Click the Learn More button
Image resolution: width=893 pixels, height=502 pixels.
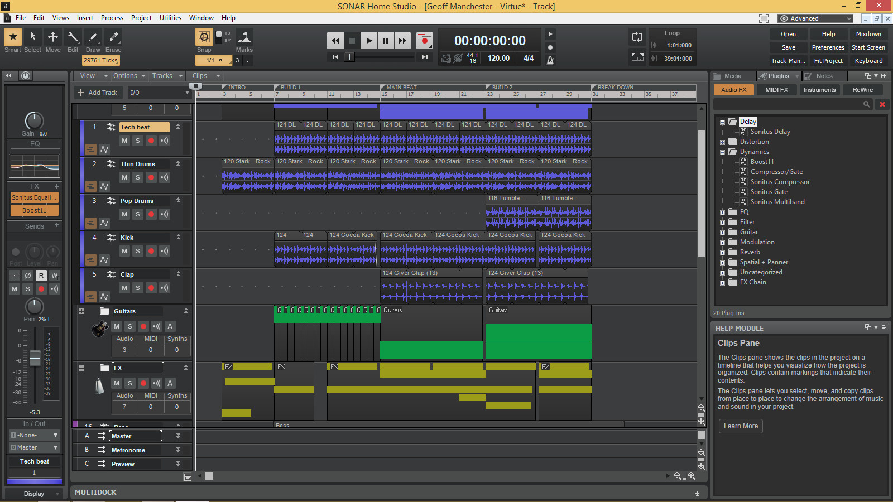coord(740,426)
